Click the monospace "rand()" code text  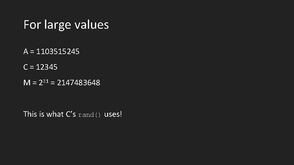click(x=89, y=115)
